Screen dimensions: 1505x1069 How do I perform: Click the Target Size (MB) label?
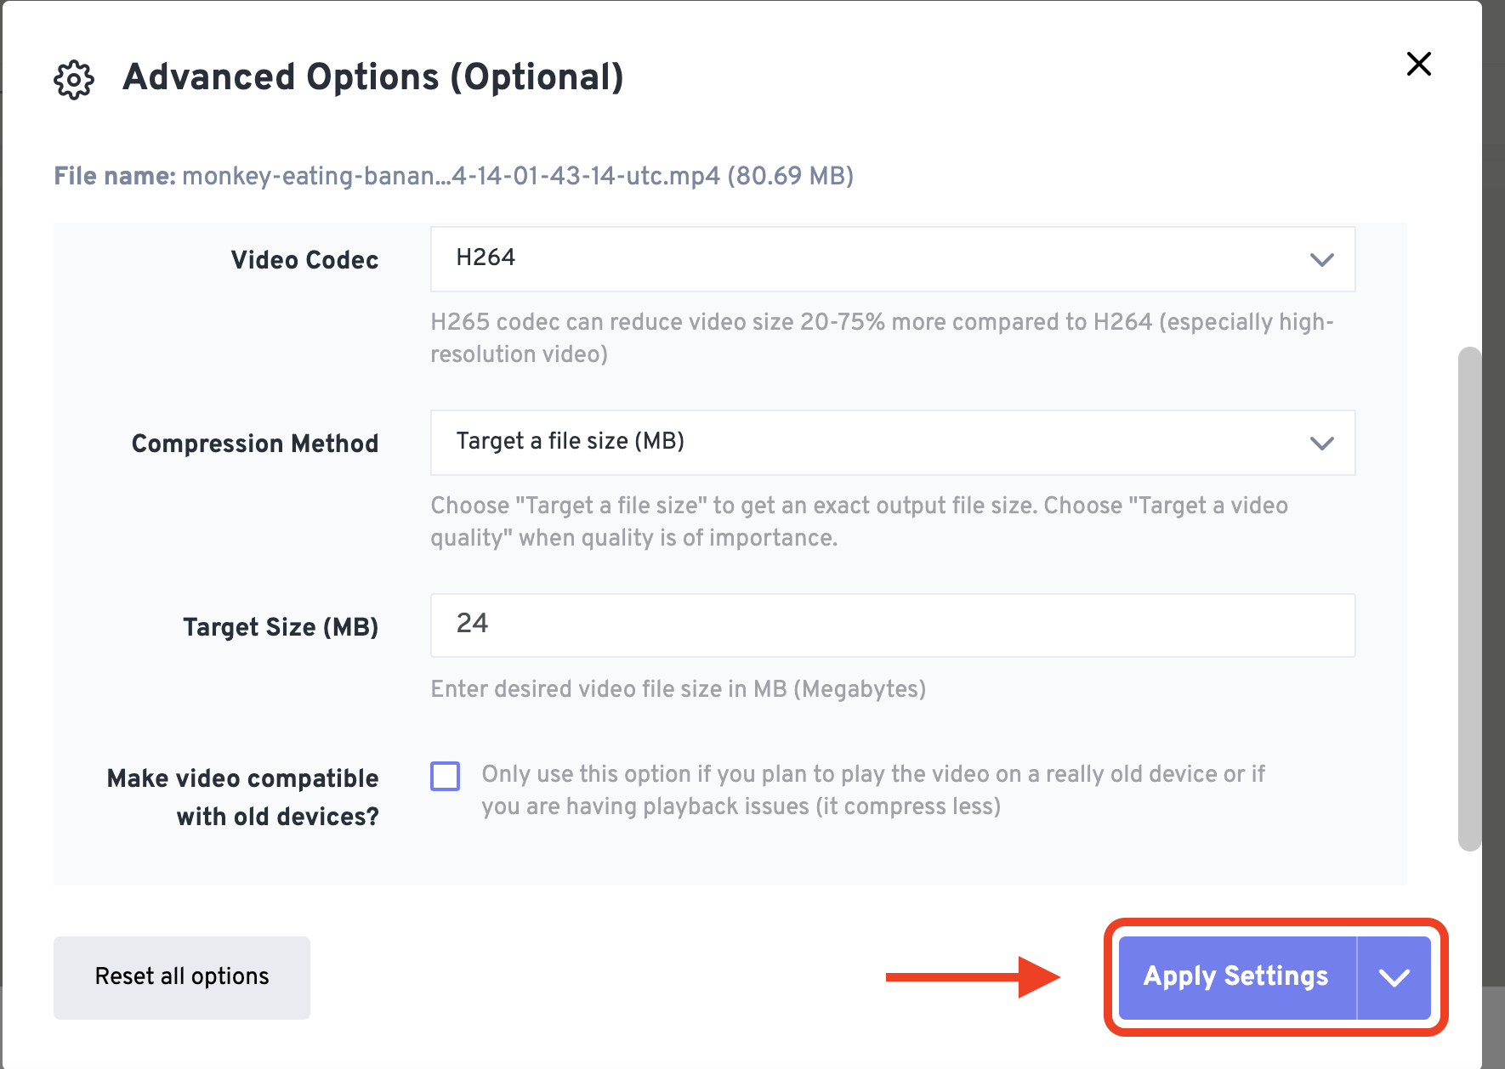coord(281,626)
